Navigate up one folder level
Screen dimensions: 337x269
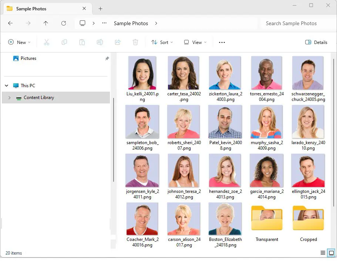(46, 23)
